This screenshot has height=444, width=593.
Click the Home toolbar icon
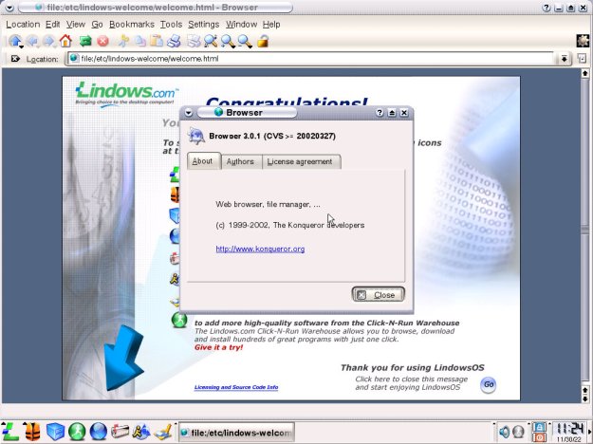click(x=65, y=41)
